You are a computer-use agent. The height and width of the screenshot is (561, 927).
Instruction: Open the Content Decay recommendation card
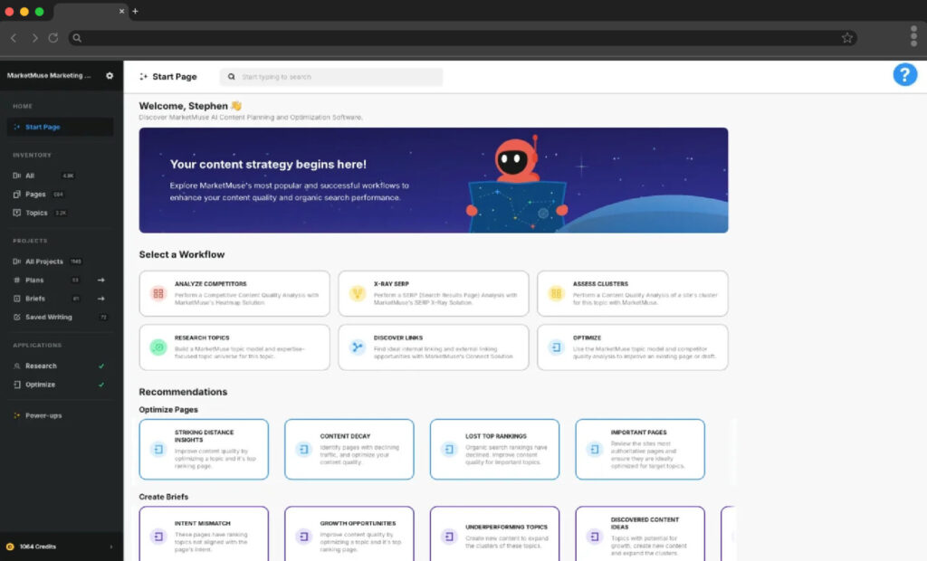tap(349, 450)
